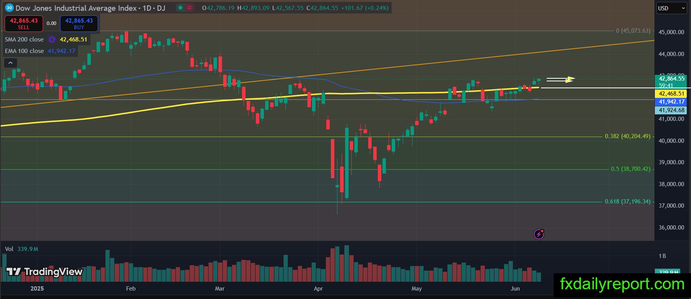Click the 37,000.00 price axis label
Viewport: 691px width, 299px height.
[x=671, y=206]
